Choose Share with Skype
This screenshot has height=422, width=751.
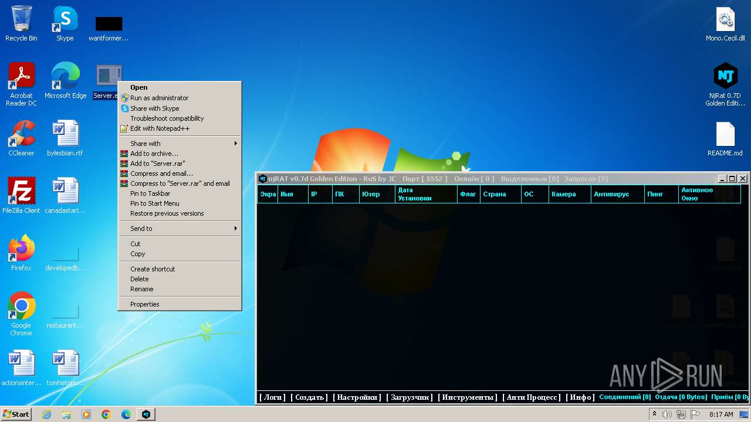tap(180, 108)
